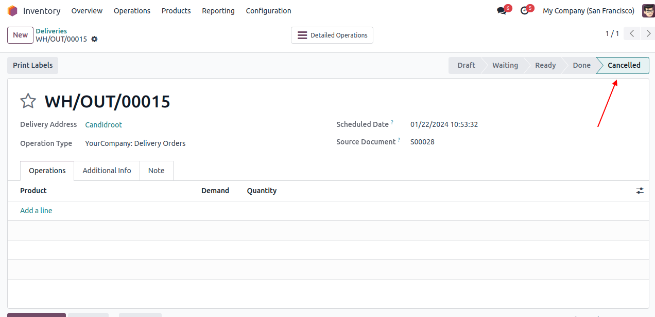Image resolution: width=655 pixels, height=317 pixels.
Task: Click the Candidroot delivery address link
Action: (104, 125)
